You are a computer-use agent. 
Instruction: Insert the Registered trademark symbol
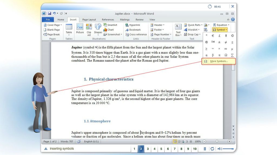[206, 42]
